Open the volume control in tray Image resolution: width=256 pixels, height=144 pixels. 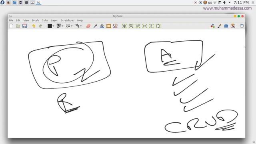pyautogui.click(x=224, y=2)
